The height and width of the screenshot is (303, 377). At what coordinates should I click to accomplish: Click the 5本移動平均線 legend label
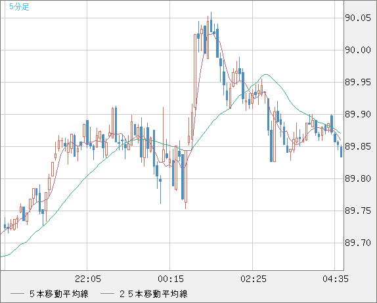pyautogui.click(x=59, y=294)
